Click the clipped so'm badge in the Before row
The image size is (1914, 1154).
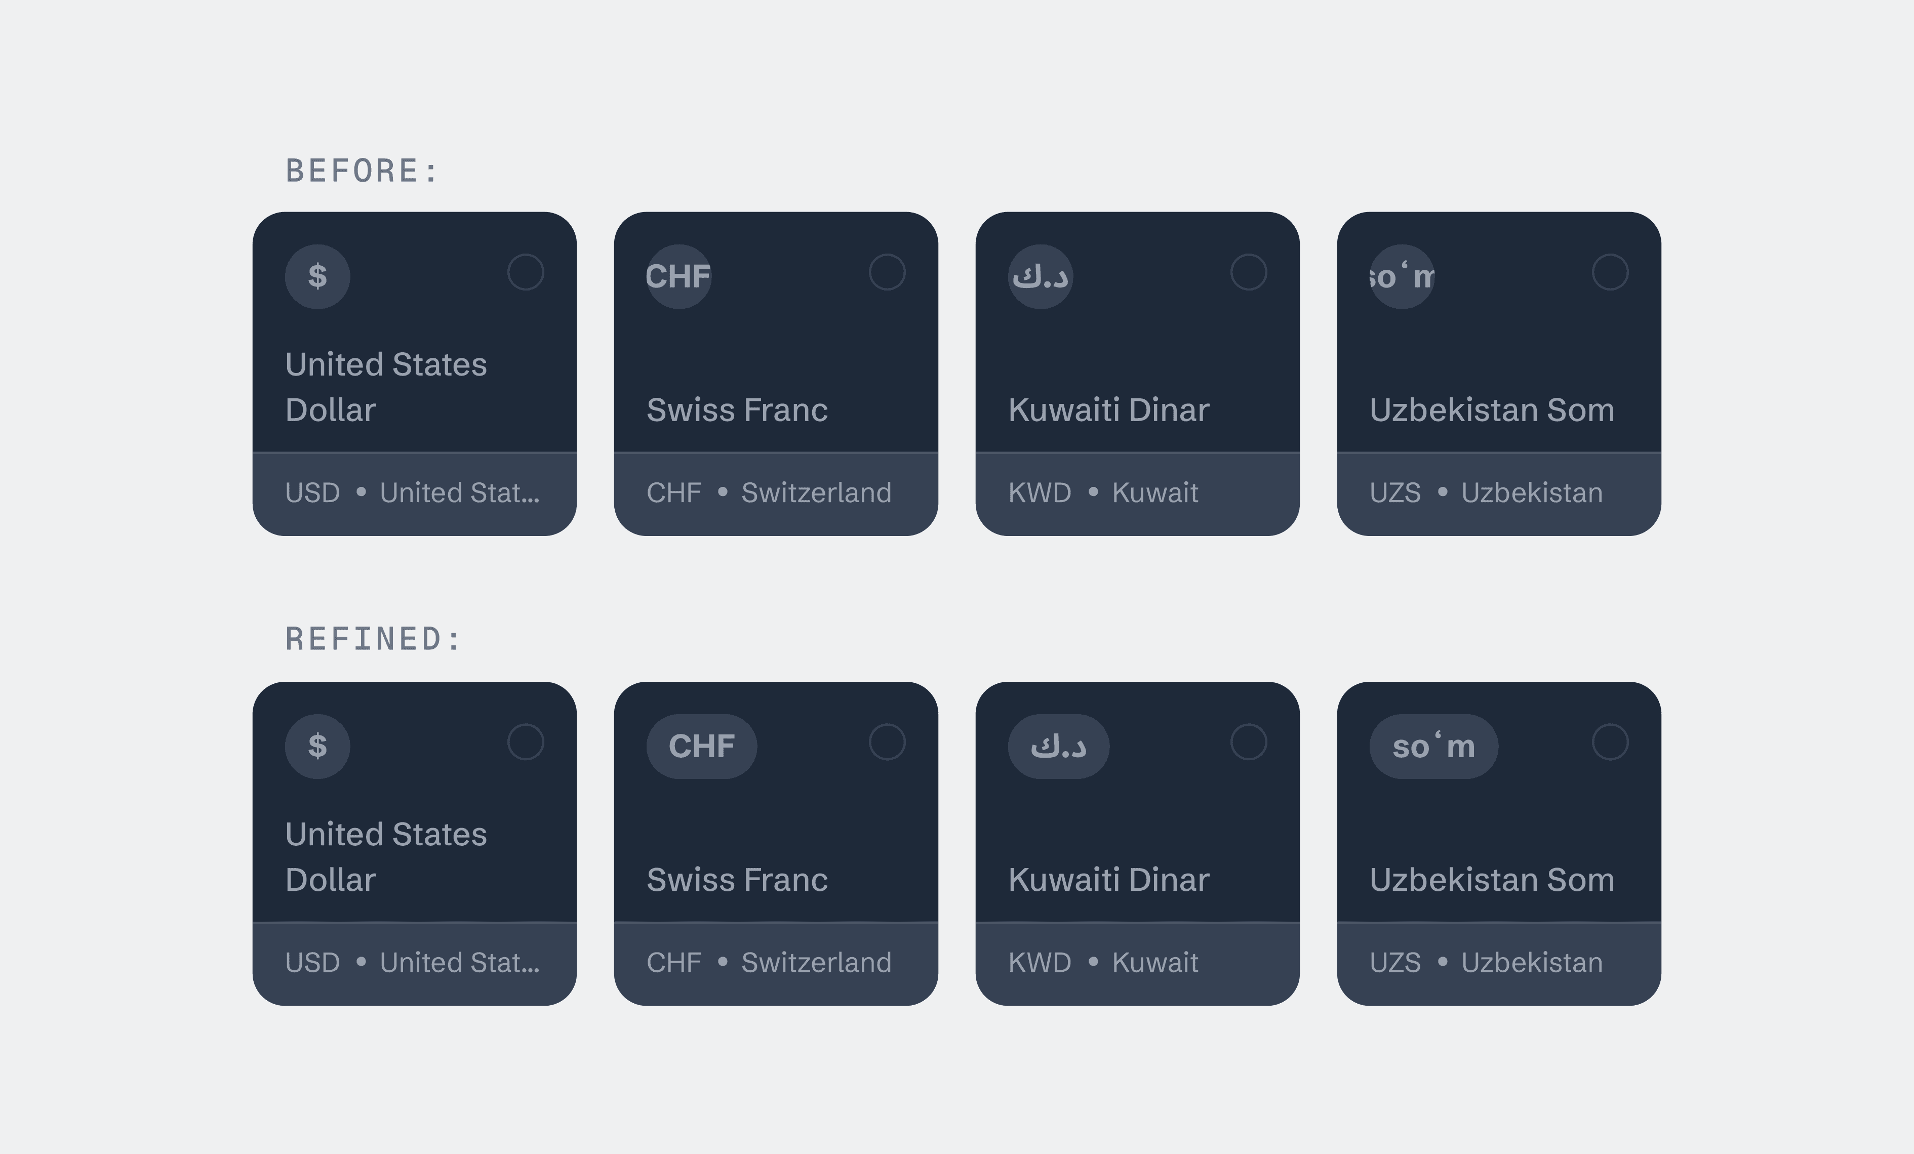coord(1402,276)
